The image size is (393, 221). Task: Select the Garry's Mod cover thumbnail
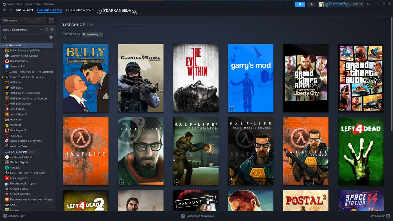click(251, 78)
